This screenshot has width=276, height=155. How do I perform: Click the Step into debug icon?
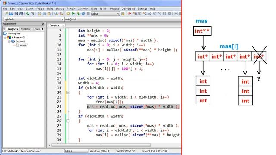point(144,13)
